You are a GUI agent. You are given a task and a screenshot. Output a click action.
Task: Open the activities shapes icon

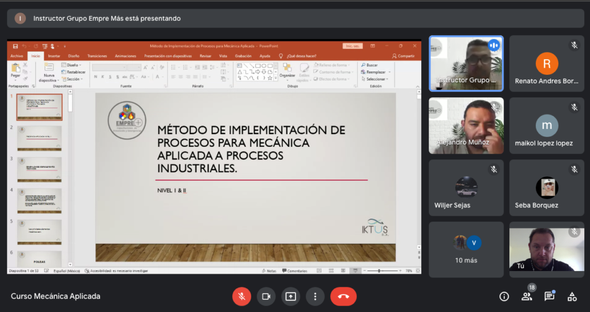[x=572, y=296]
